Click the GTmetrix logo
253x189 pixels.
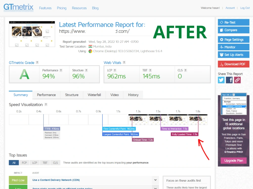pos(18,8)
